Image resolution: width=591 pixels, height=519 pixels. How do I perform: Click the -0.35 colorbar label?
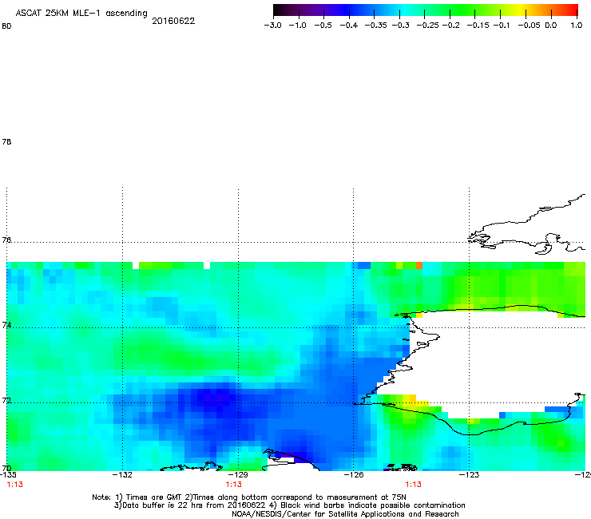pos(376,26)
